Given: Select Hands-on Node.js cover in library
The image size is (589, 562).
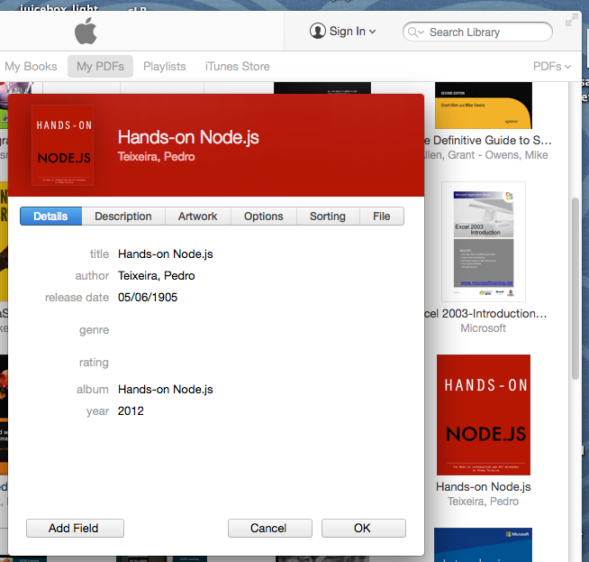Looking at the screenshot, I should (x=484, y=415).
